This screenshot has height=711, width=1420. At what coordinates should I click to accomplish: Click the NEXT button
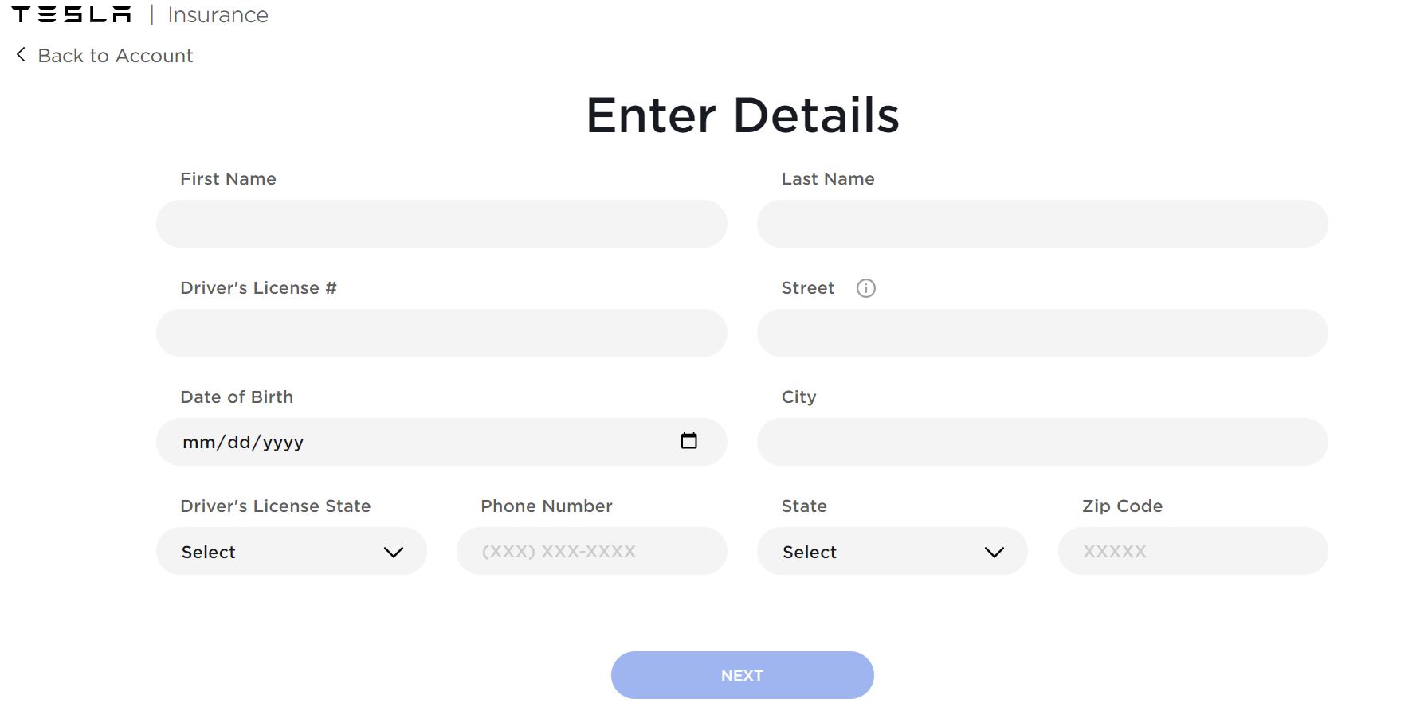click(743, 675)
